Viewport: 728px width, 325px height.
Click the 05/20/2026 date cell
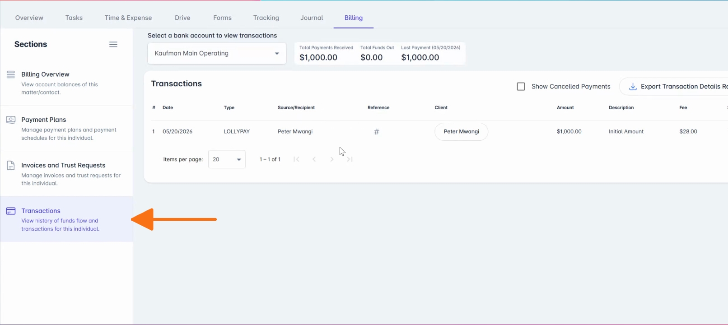[177, 132]
